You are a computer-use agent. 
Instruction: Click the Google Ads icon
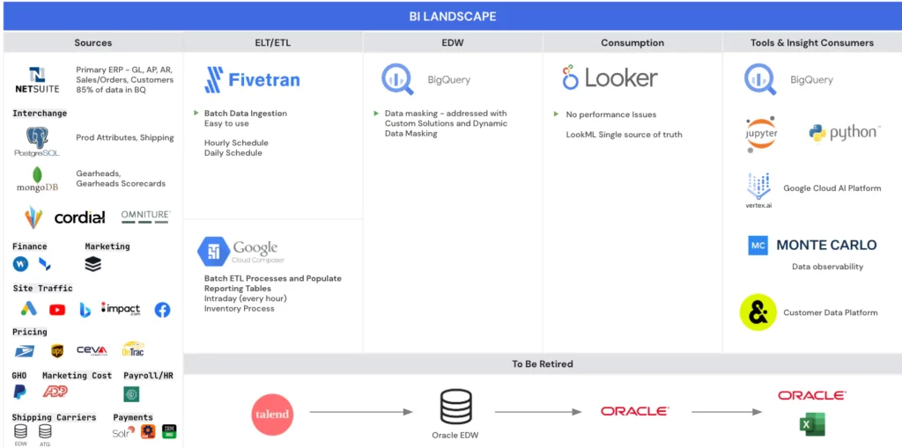pos(29,310)
